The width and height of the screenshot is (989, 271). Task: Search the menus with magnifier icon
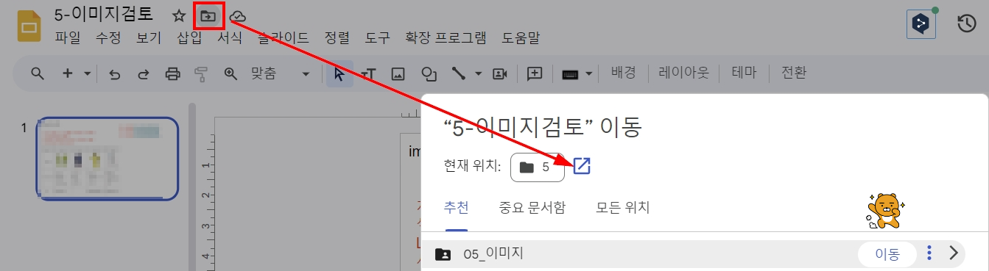[37, 73]
